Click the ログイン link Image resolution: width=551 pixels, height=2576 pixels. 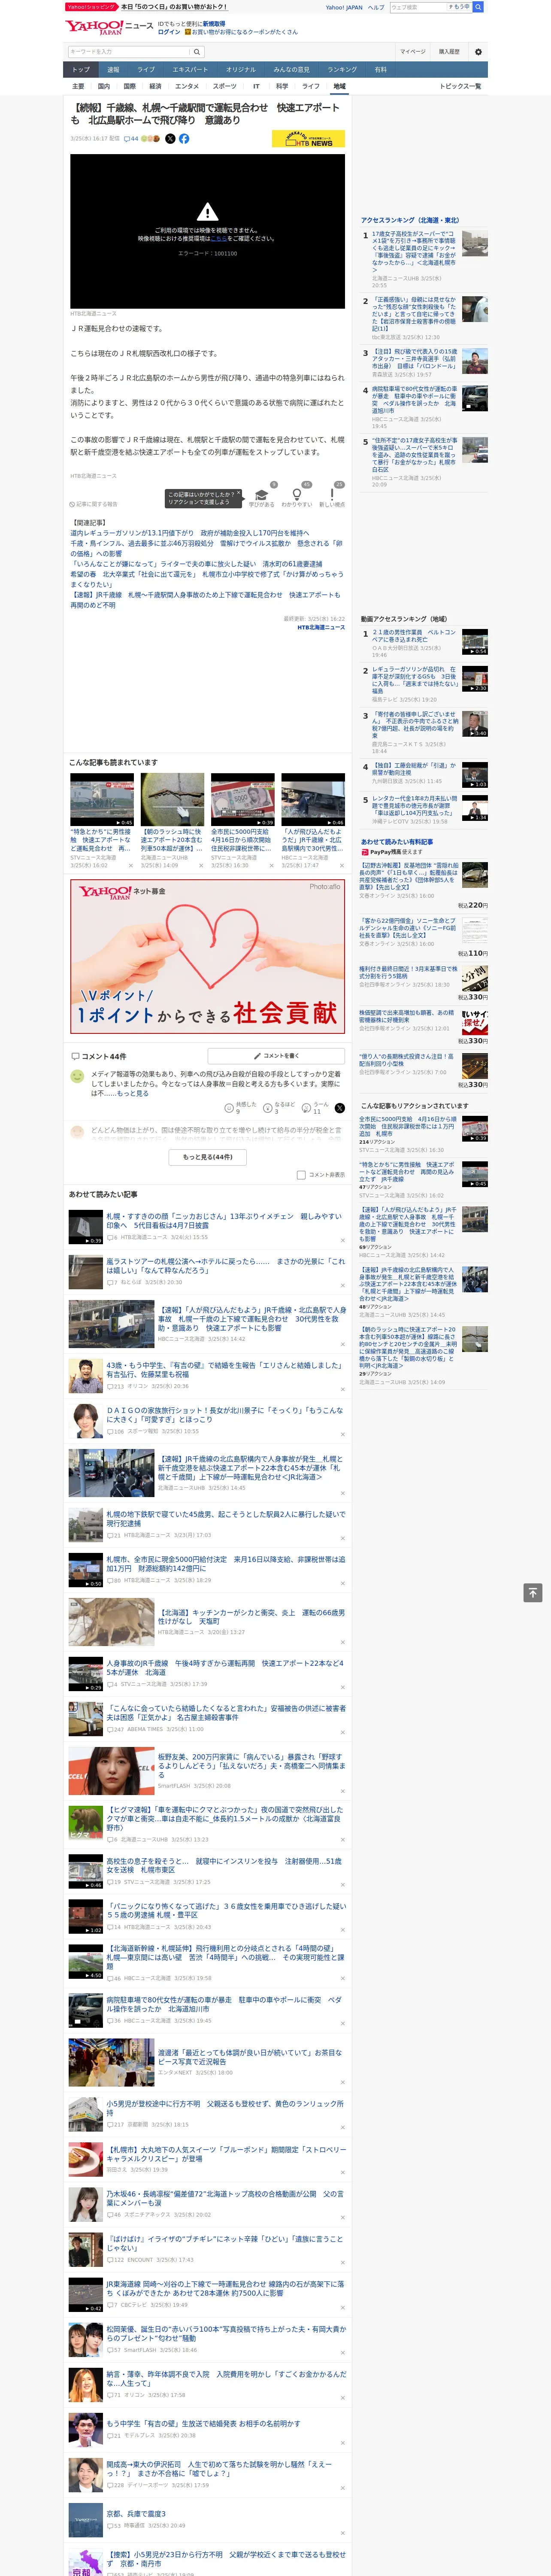(169, 32)
